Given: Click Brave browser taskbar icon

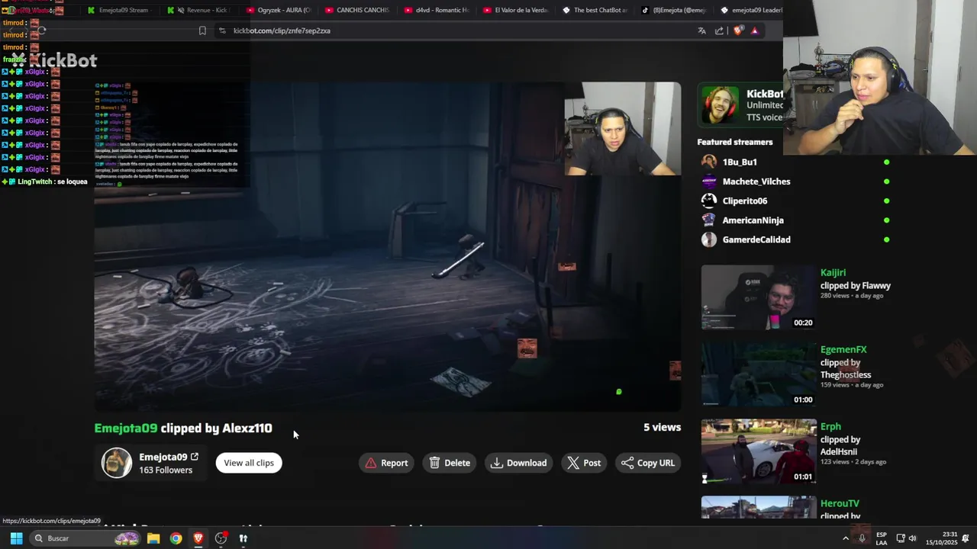Looking at the screenshot, I should 198,538.
